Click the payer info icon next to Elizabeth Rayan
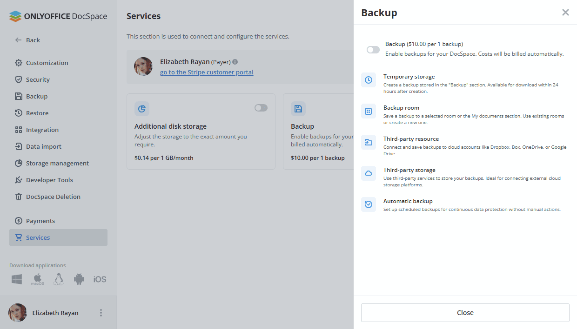 [235, 62]
